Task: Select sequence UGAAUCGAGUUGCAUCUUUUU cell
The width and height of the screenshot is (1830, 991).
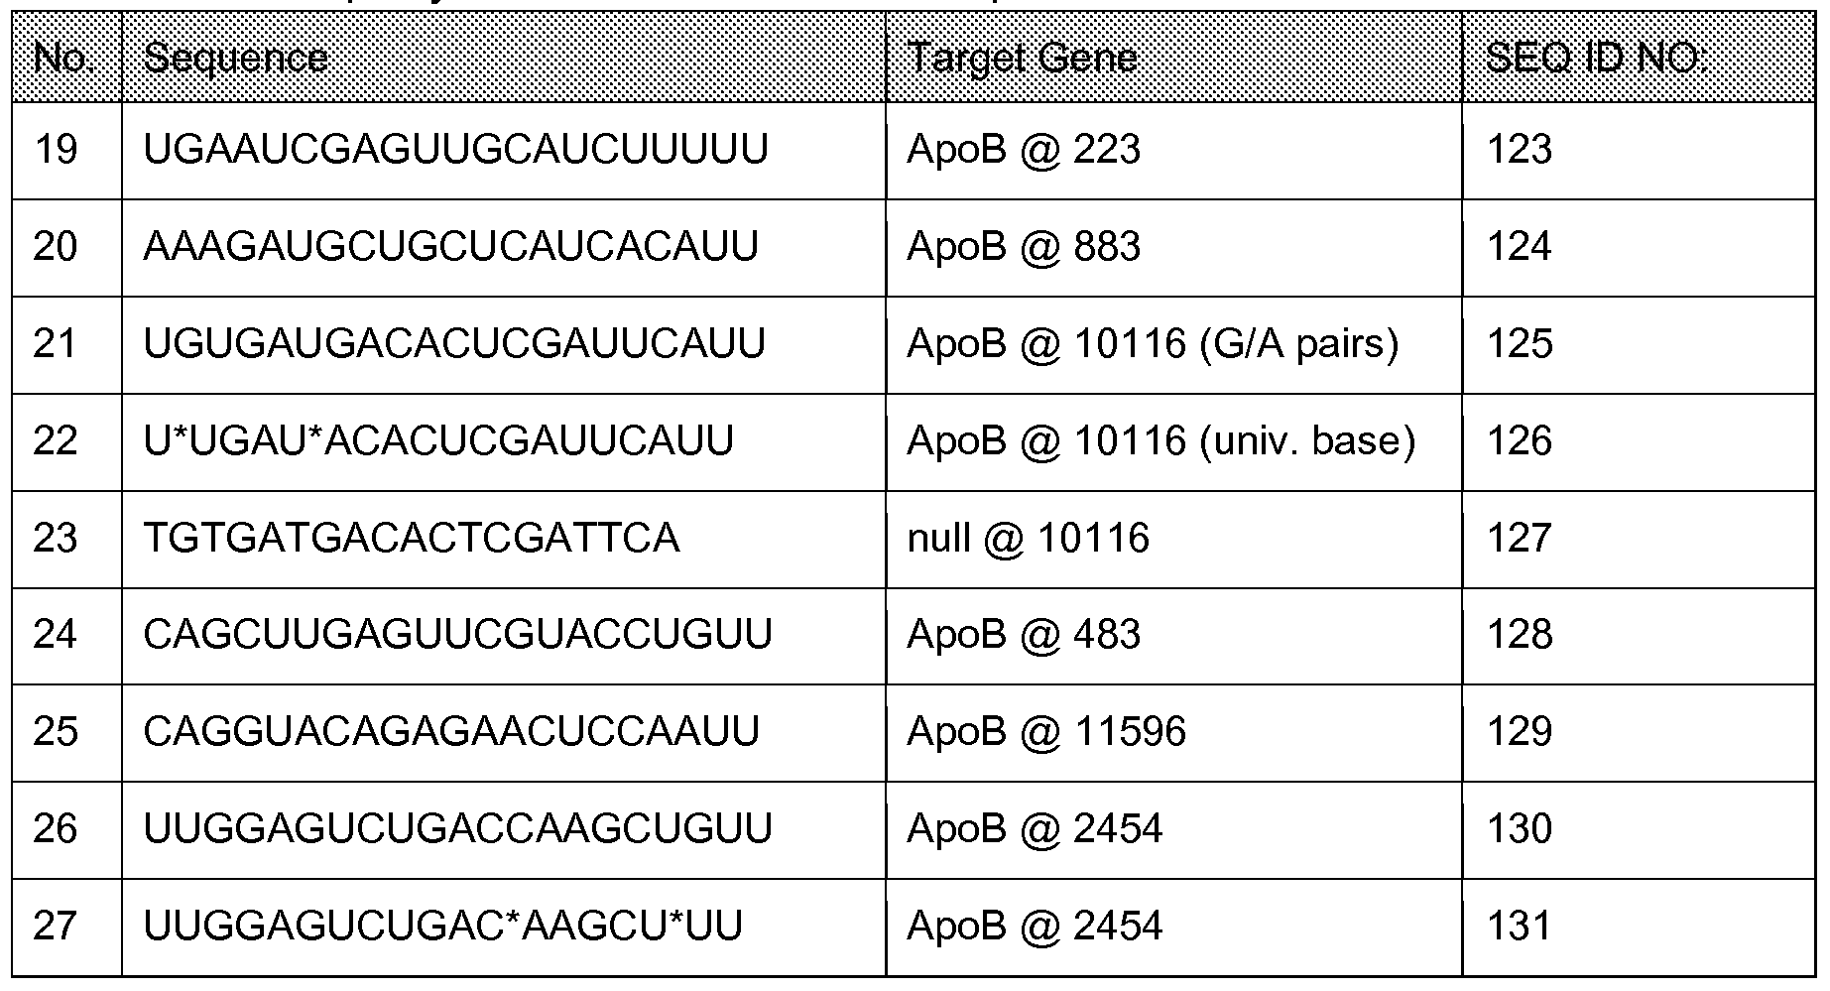Action: click(455, 150)
